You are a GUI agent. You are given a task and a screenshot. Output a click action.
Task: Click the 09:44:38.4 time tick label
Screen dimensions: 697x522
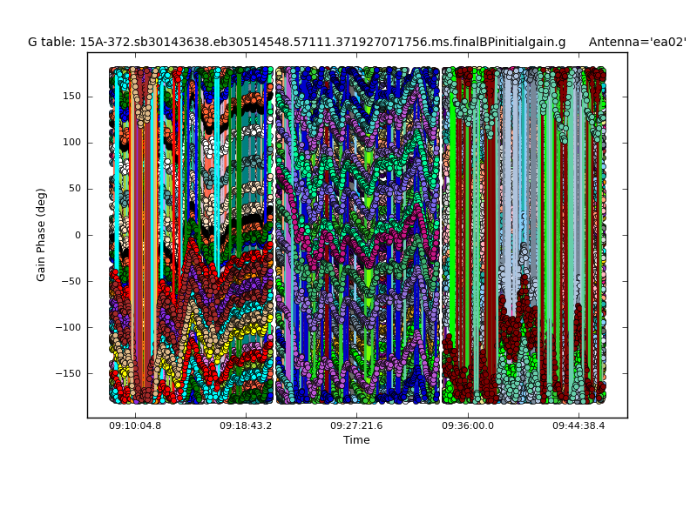(x=579, y=426)
